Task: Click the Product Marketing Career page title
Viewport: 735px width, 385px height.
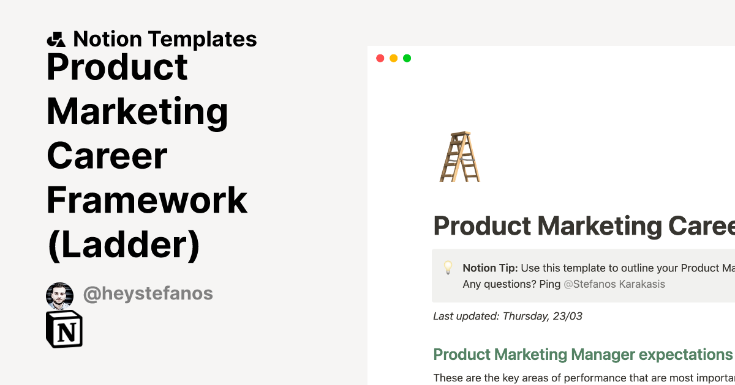Action: coord(582,226)
